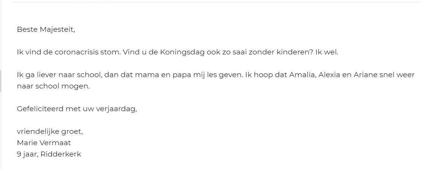Click the word 'Gefeliciteerd'
Screen dimensions: 428x169
(x=40, y=109)
